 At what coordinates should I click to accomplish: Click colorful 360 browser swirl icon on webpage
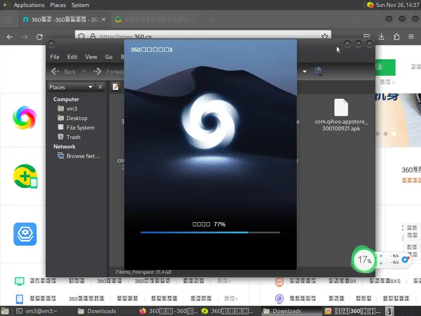[25, 117]
